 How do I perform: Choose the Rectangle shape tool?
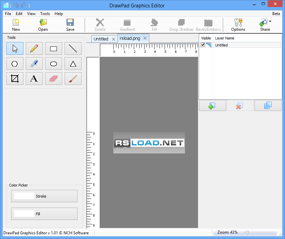pyautogui.click(x=54, y=48)
